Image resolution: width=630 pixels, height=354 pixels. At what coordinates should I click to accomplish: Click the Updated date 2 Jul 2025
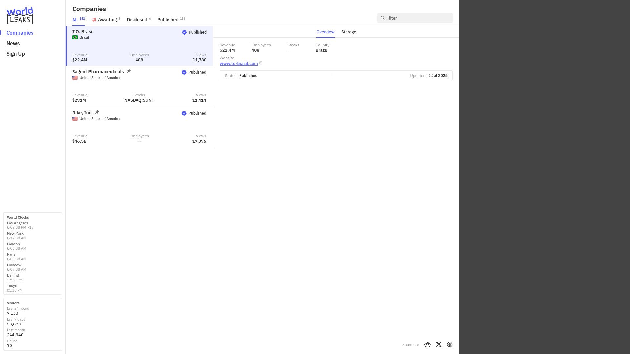pyautogui.click(x=438, y=76)
